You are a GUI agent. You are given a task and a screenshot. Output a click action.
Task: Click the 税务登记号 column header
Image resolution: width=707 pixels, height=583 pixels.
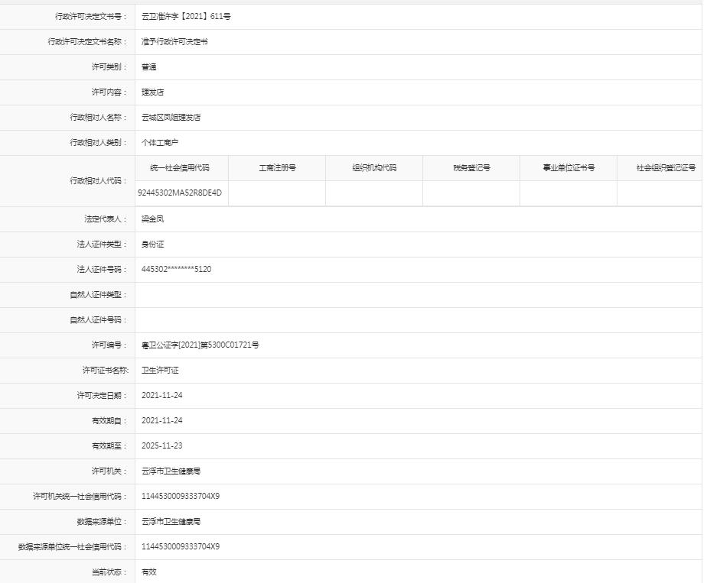point(471,167)
